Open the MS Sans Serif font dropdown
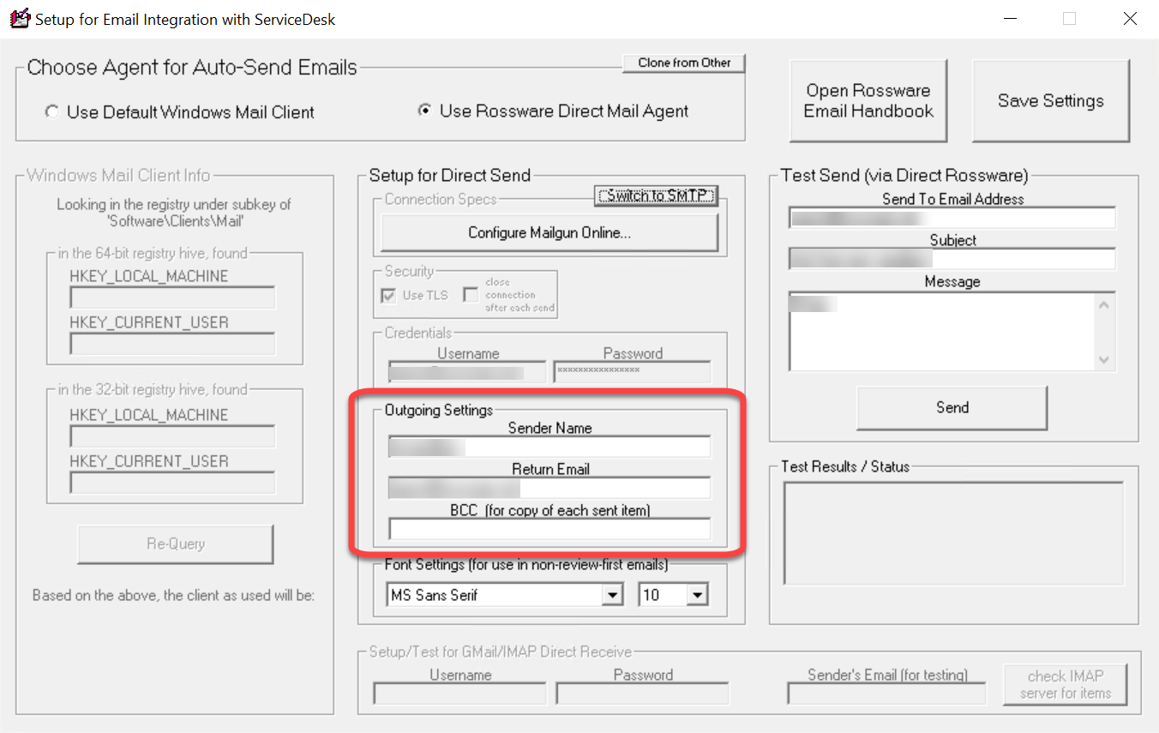Viewport: 1159px width, 733px height. [x=612, y=595]
